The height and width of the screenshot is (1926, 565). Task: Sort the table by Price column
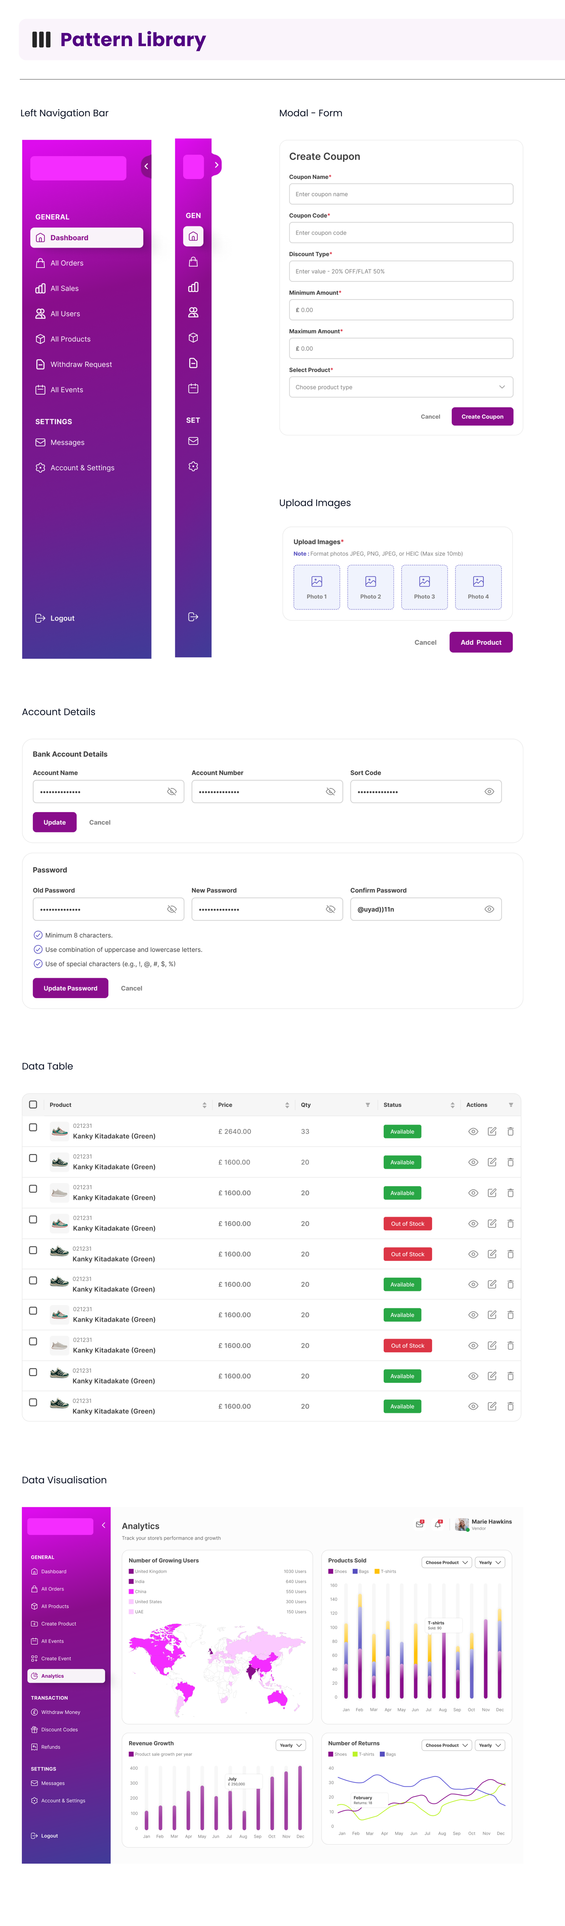287,1105
